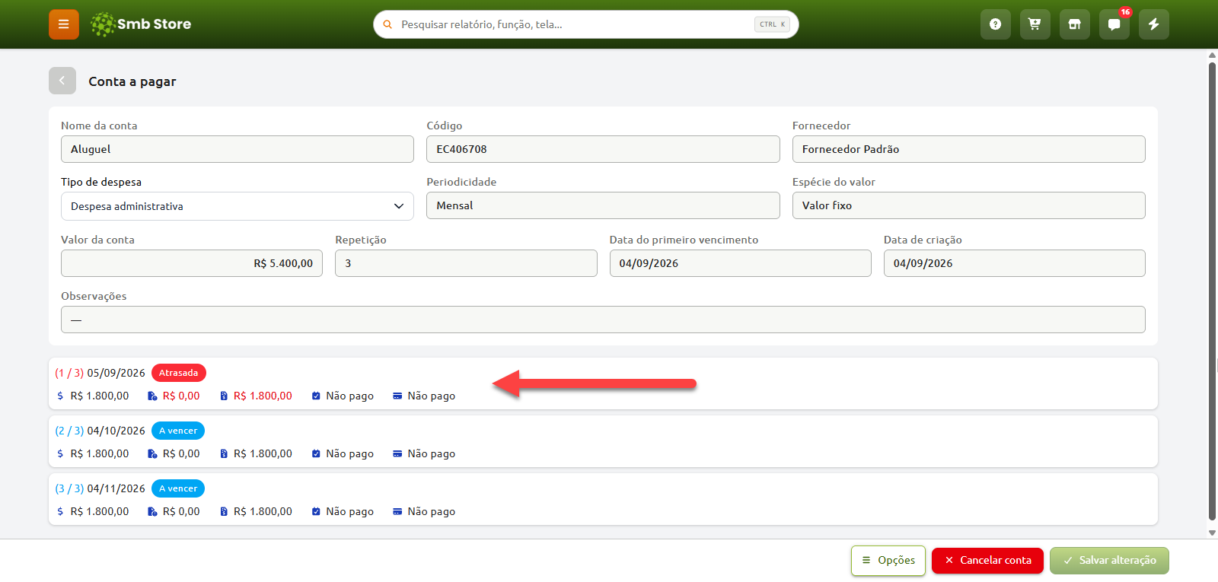Screen dimensions: 1218x582
Task: Open chat messages with 16 badge
Action: click(x=1114, y=24)
